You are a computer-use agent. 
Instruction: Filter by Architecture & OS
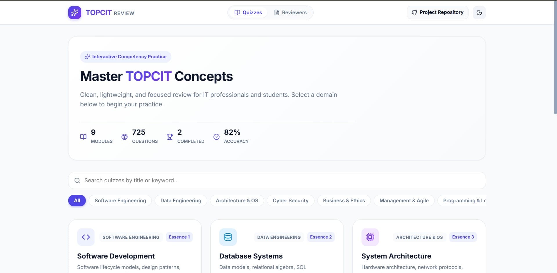pyautogui.click(x=237, y=201)
